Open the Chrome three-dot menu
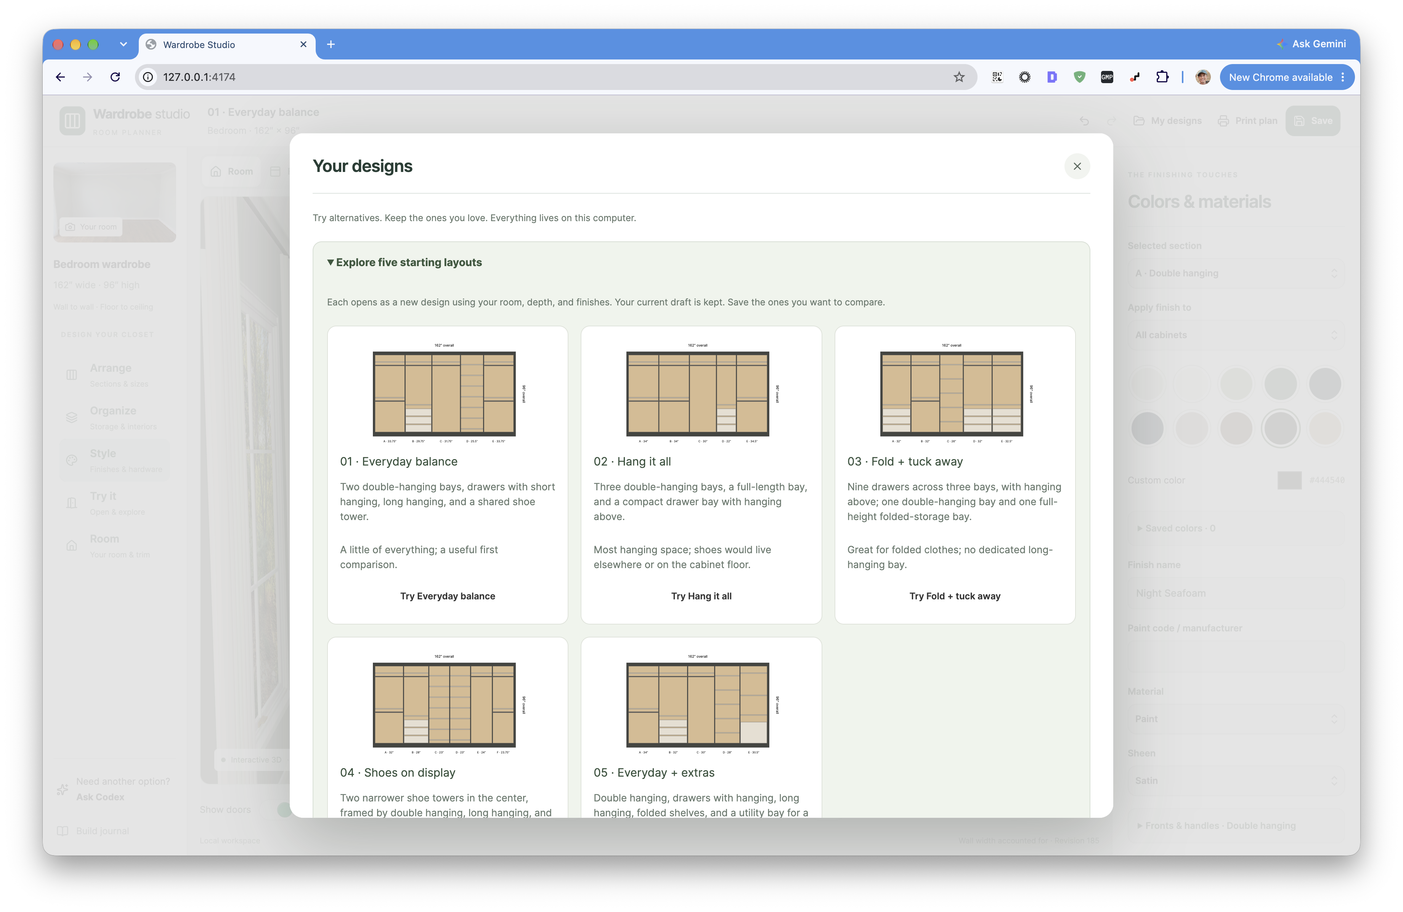 (x=1343, y=77)
